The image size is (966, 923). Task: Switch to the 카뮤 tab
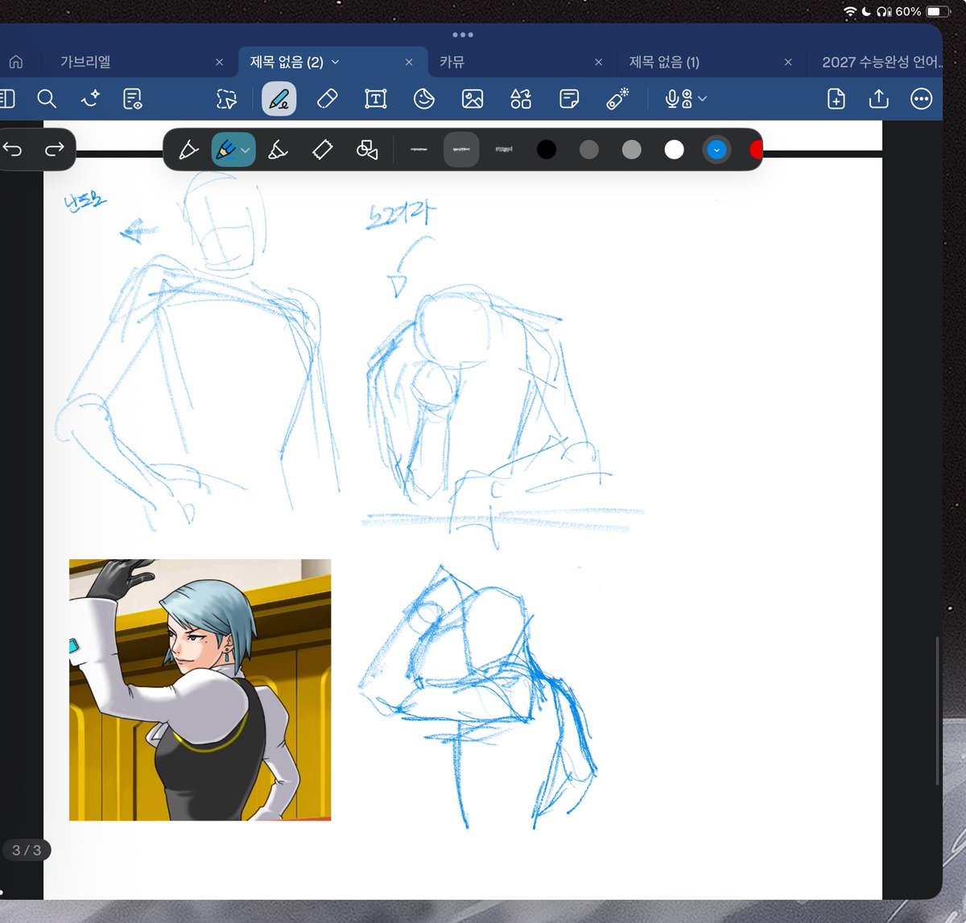click(452, 62)
